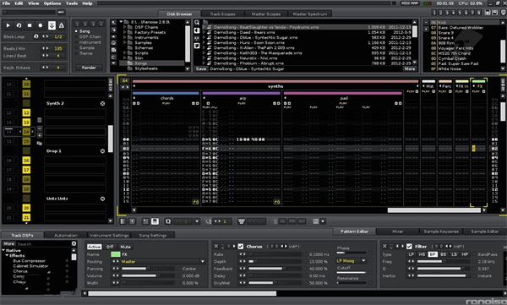The height and width of the screenshot is (305, 507).
Task: Click the green FX track color swatch
Action: click(116, 254)
